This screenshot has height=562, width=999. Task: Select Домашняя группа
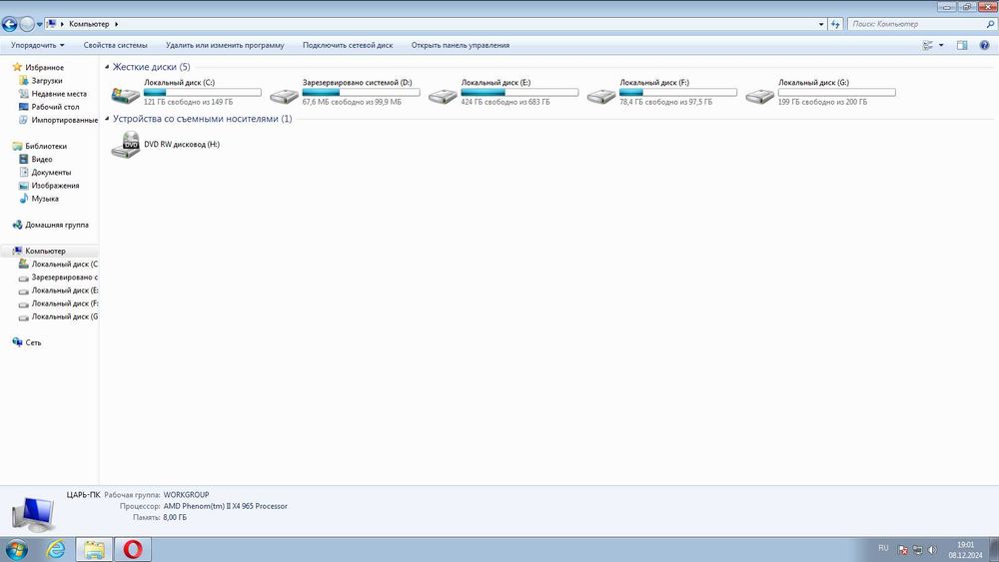point(56,225)
